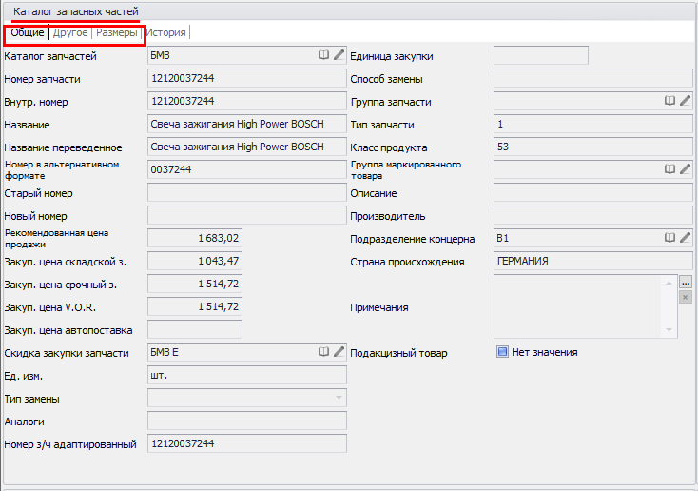Go to the История tab
The image size is (698, 491).
click(x=166, y=33)
